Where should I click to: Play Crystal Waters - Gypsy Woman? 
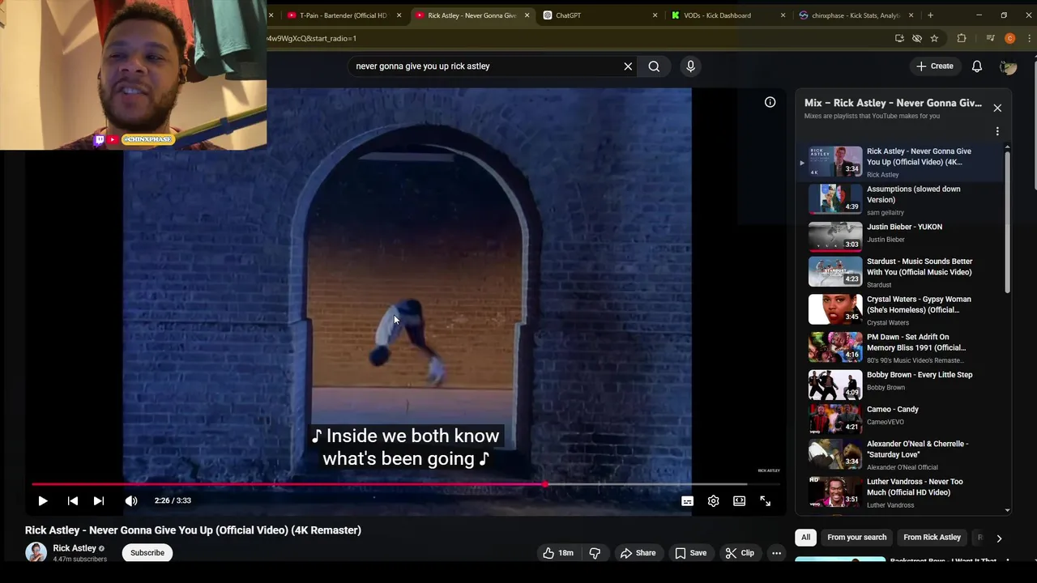tap(899, 310)
